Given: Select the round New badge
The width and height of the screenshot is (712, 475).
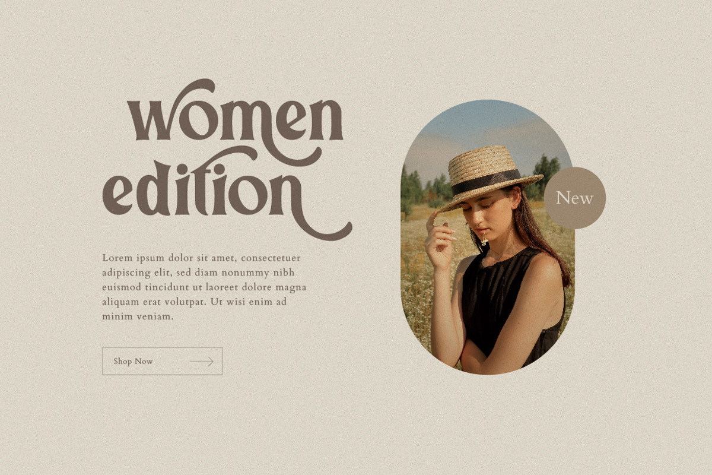Looking at the screenshot, I should (574, 198).
